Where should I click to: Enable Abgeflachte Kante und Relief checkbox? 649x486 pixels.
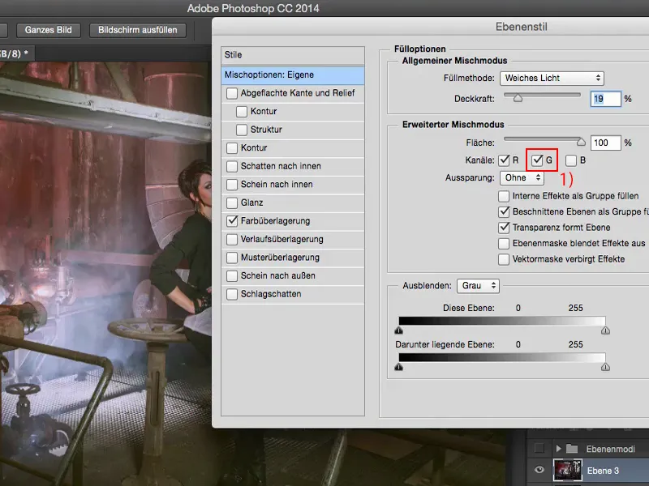coord(232,93)
